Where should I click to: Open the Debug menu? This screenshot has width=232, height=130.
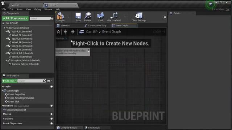(x=37, y=9)
